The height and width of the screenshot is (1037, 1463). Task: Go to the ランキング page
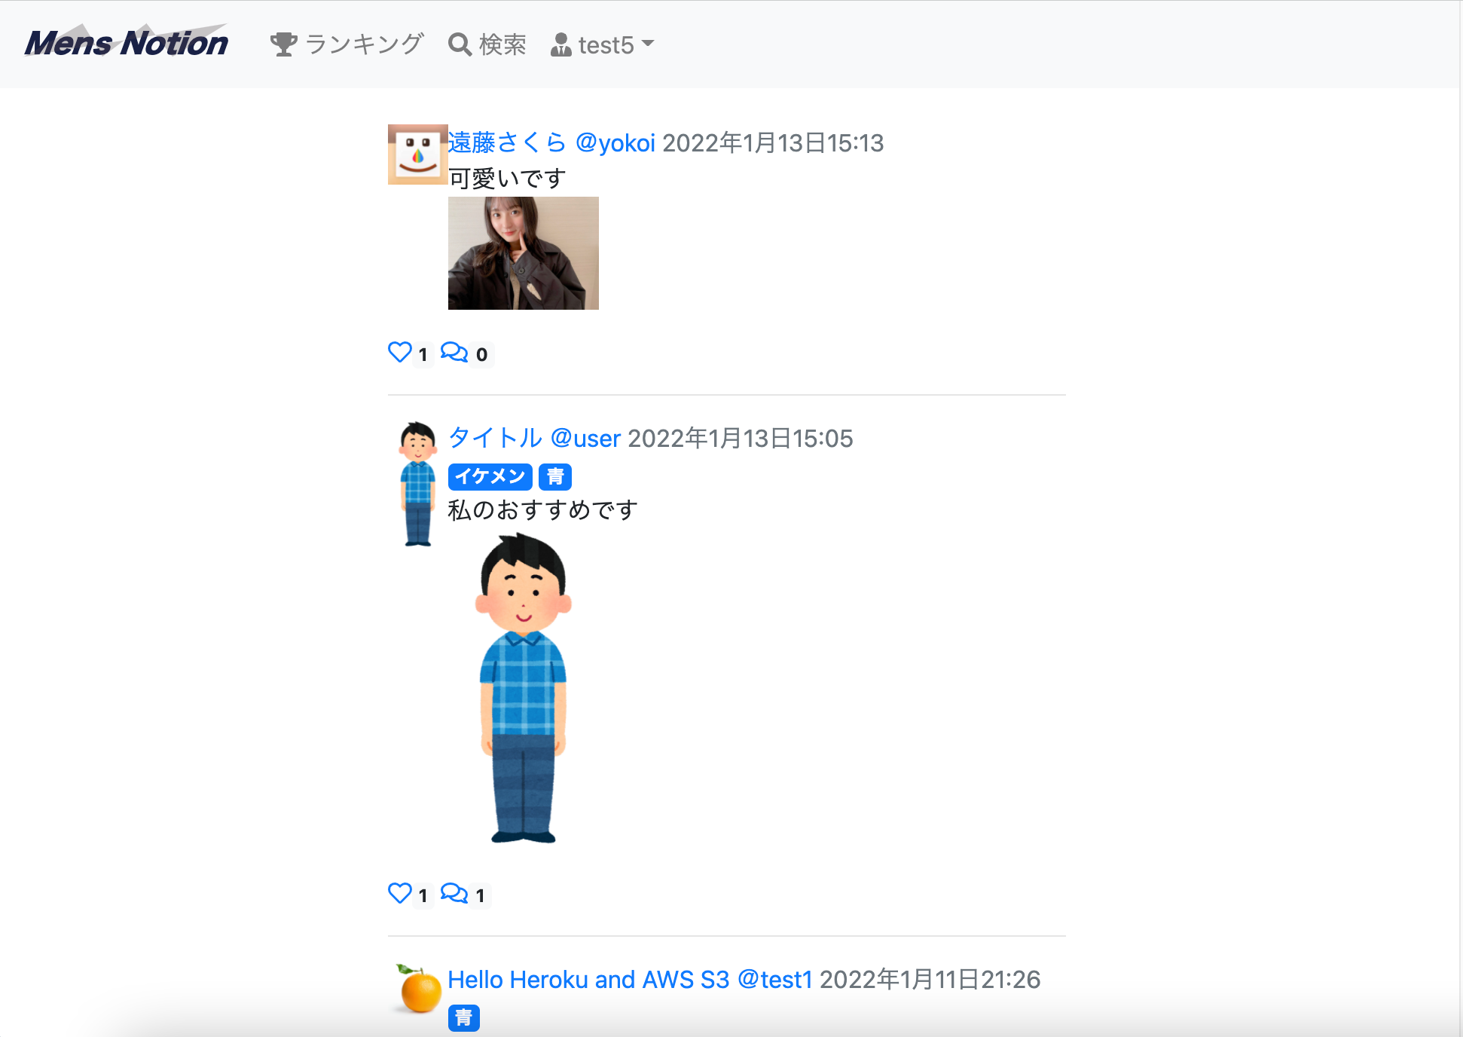point(365,44)
